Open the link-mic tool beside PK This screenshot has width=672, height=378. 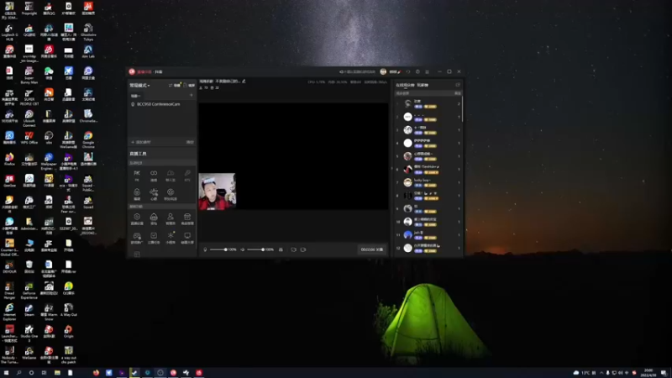[x=154, y=176]
